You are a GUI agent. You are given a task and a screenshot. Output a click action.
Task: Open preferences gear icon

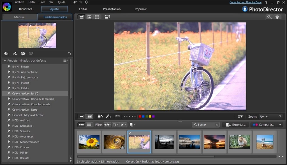[x=86, y=2]
